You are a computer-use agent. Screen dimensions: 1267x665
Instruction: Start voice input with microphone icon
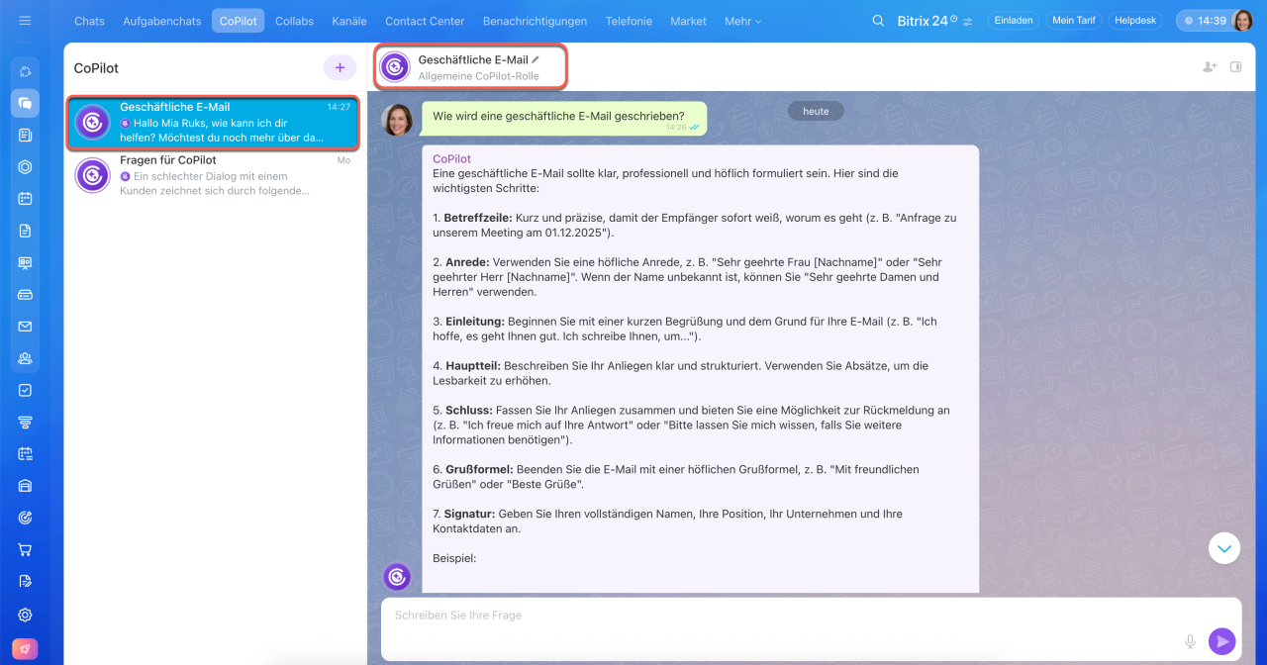(1190, 641)
